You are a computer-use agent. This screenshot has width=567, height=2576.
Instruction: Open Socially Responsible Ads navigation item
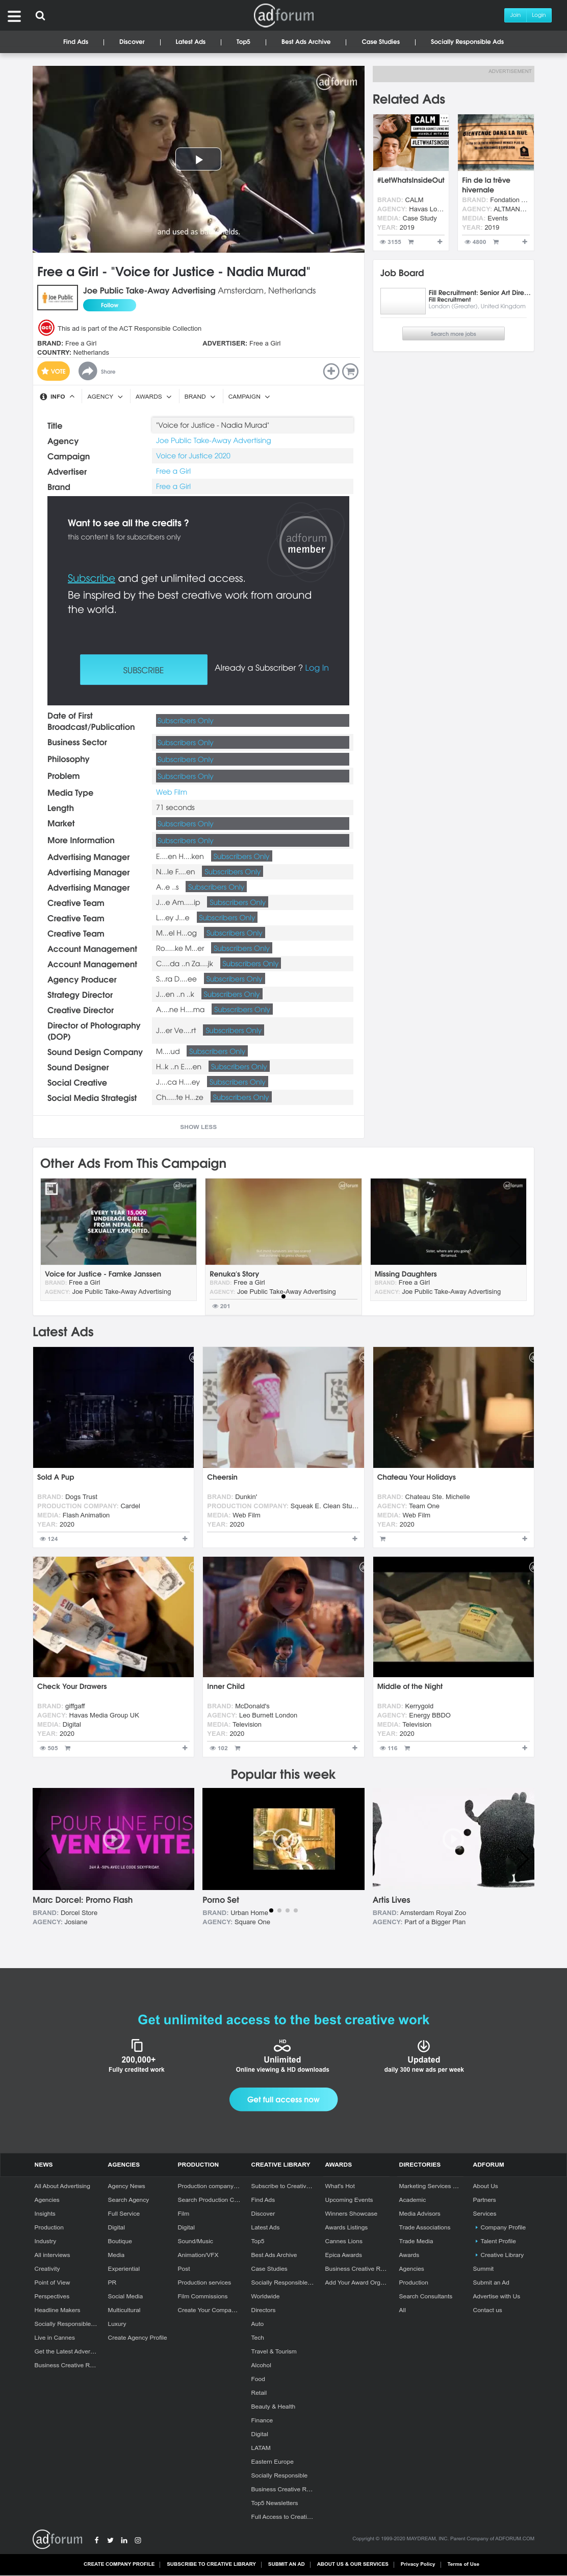pos(467,42)
